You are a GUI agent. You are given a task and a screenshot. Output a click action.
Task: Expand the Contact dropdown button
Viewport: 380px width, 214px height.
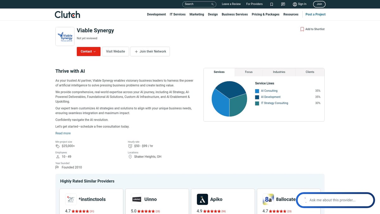coord(89,52)
